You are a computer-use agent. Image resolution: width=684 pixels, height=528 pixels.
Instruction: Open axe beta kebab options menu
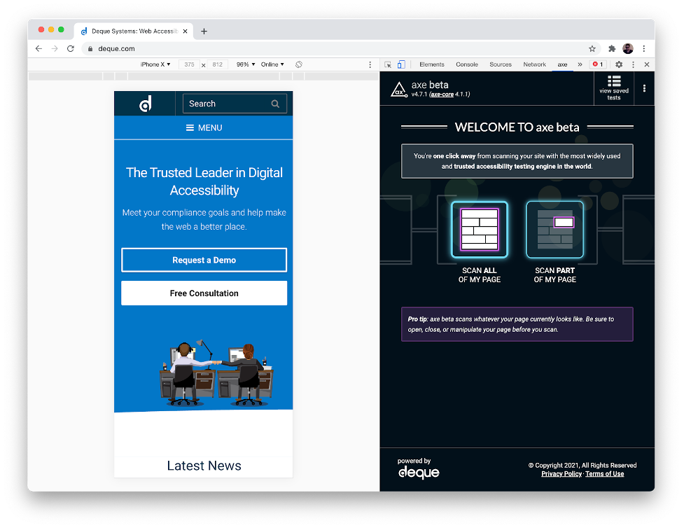[644, 88]
